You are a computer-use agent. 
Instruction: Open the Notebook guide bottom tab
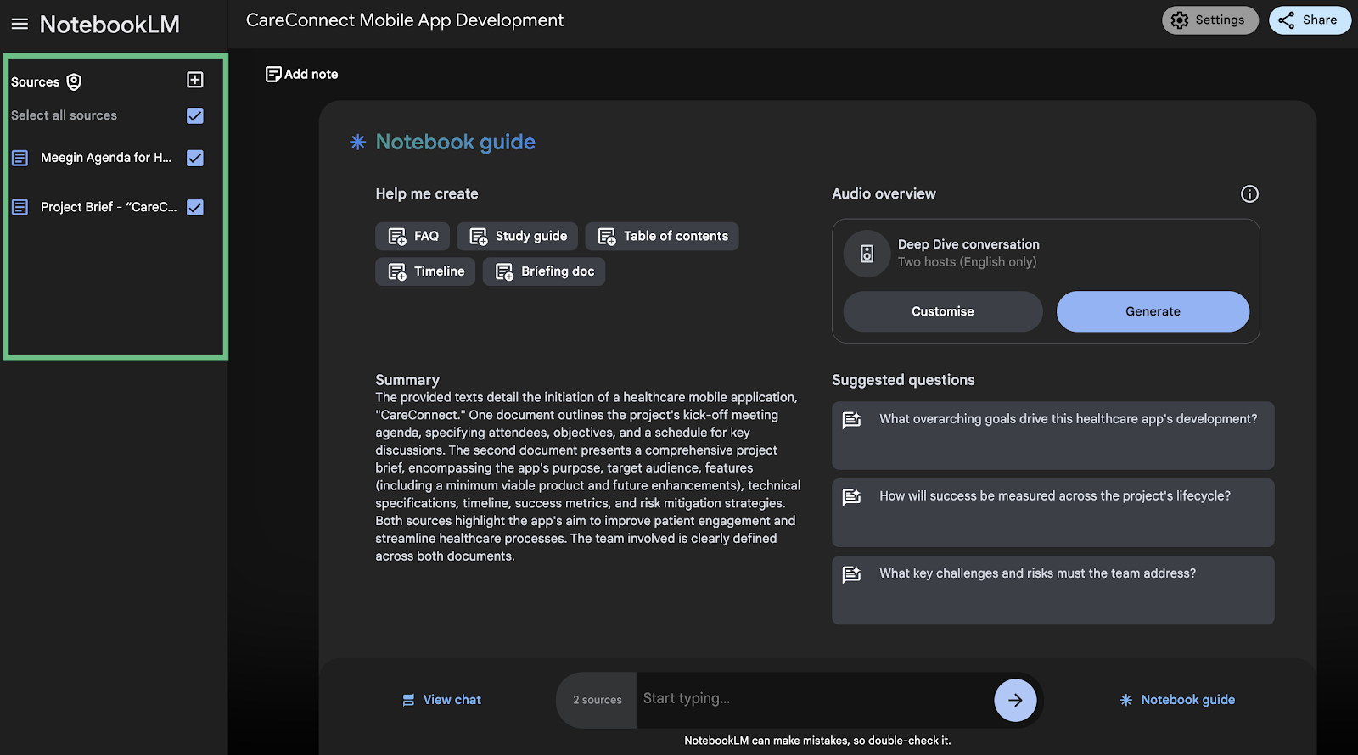1177,700
